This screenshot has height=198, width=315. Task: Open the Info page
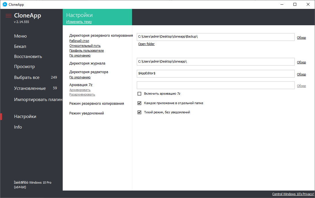coord(18,127)
